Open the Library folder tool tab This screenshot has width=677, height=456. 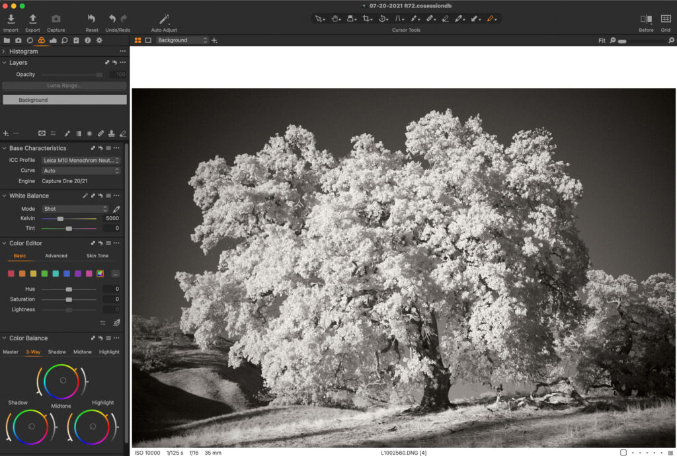coord(7,40)
